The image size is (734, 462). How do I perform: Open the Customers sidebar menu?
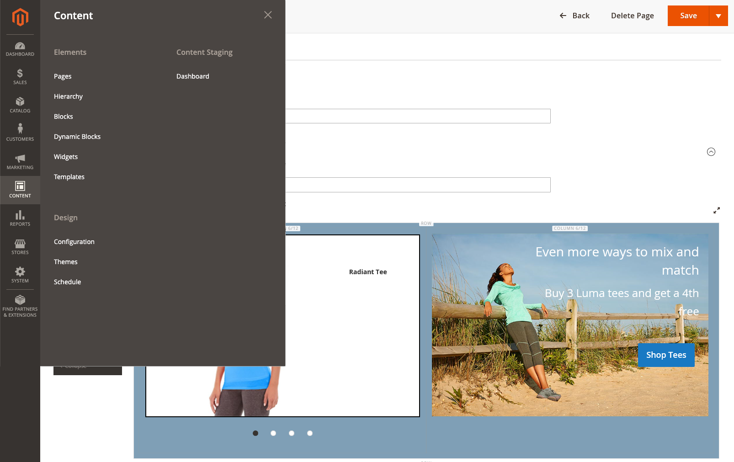20,133
